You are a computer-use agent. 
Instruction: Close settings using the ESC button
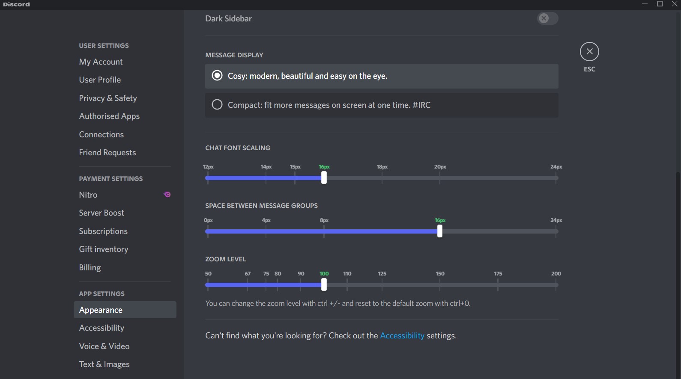pos(589,51)
